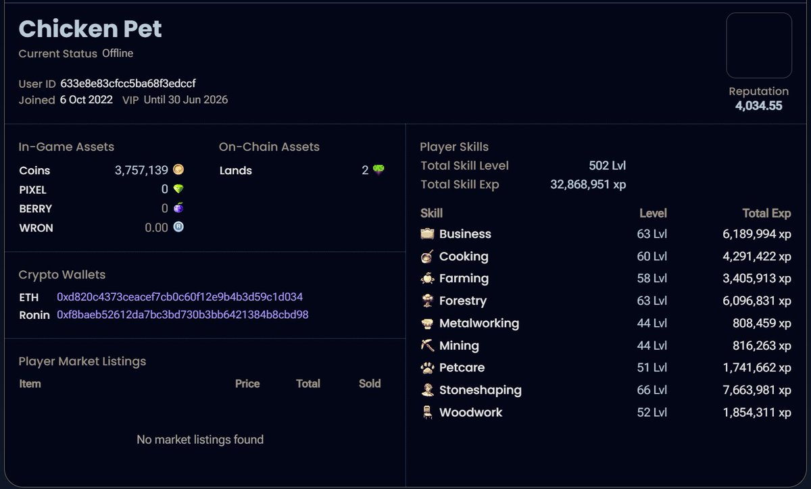Click the Forestry skill name
This screenshot has width=811, height=489.
463,301
